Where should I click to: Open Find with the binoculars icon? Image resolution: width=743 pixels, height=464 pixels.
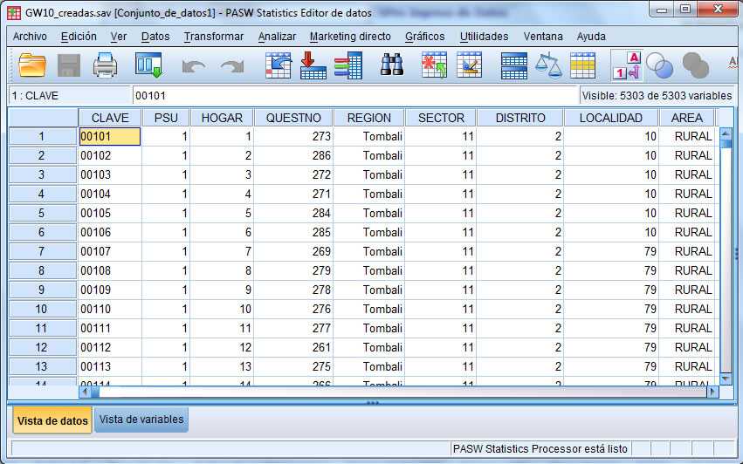(392, 65)
